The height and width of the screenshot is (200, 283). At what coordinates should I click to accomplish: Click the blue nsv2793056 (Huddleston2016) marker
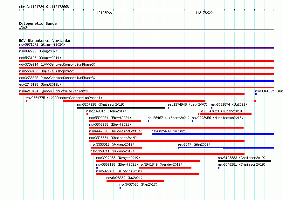pos(193,121)
